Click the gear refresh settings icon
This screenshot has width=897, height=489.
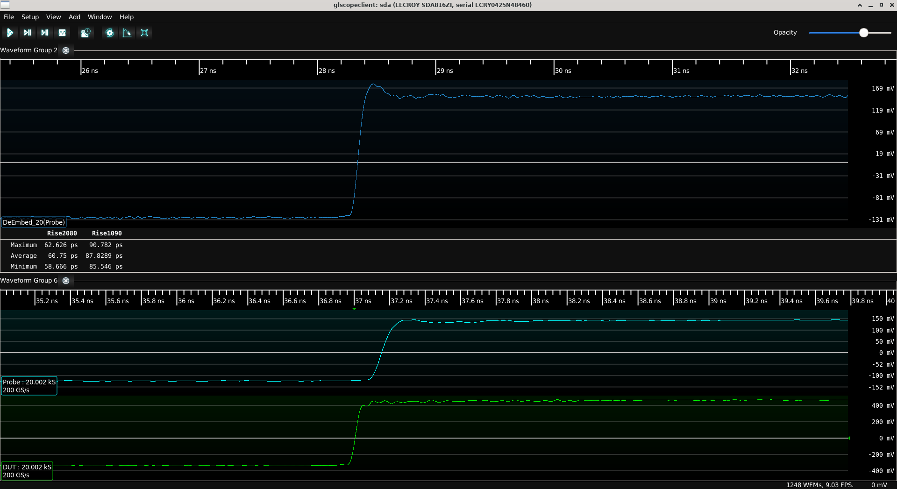(110, 33)
